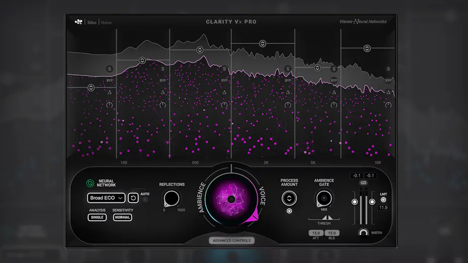Click the left output peak value -0.1

click(x=357, y=176)
